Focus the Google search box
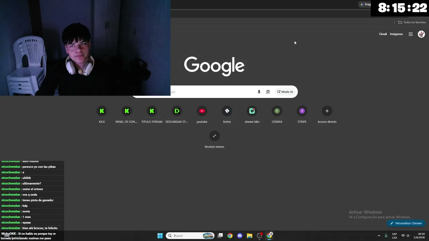This screenshot has height=241, width=429. [x=214, y=92]
